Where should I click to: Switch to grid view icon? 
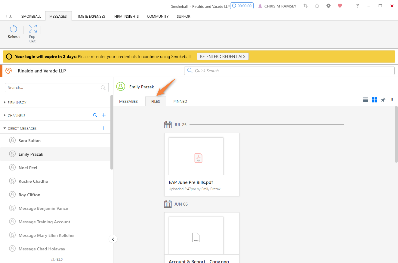375,100
